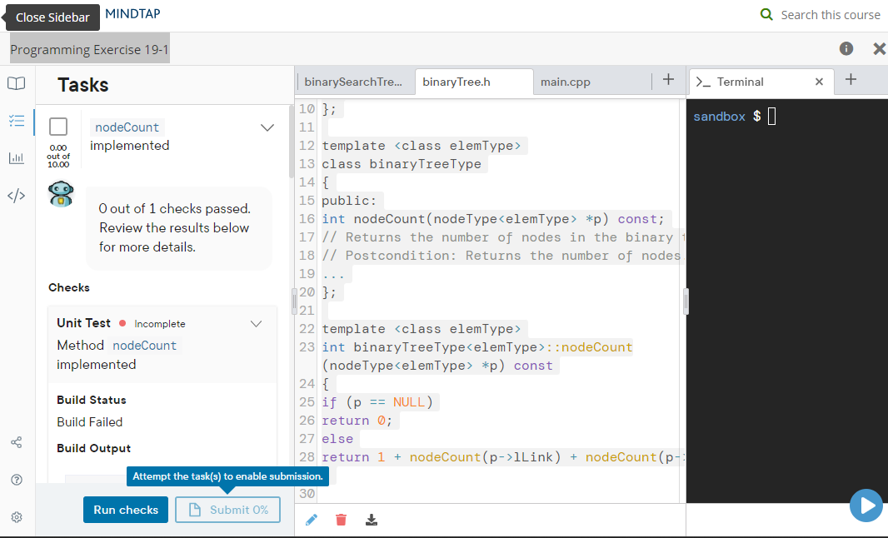Run the exercise with the blue play button
This screenshot has width=888, height=538.
(x=866, y=506)
